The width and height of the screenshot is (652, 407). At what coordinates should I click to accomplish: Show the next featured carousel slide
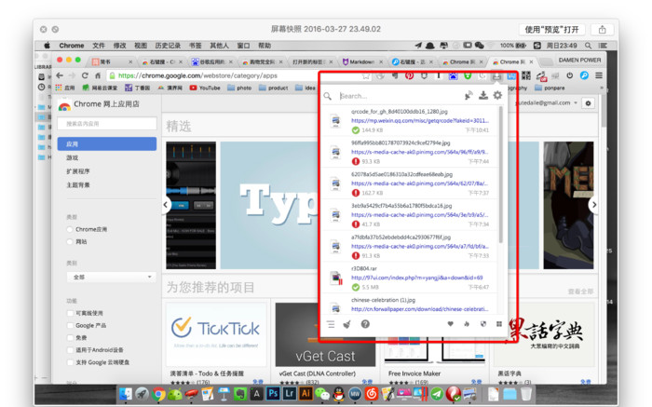tap(594, 205)
